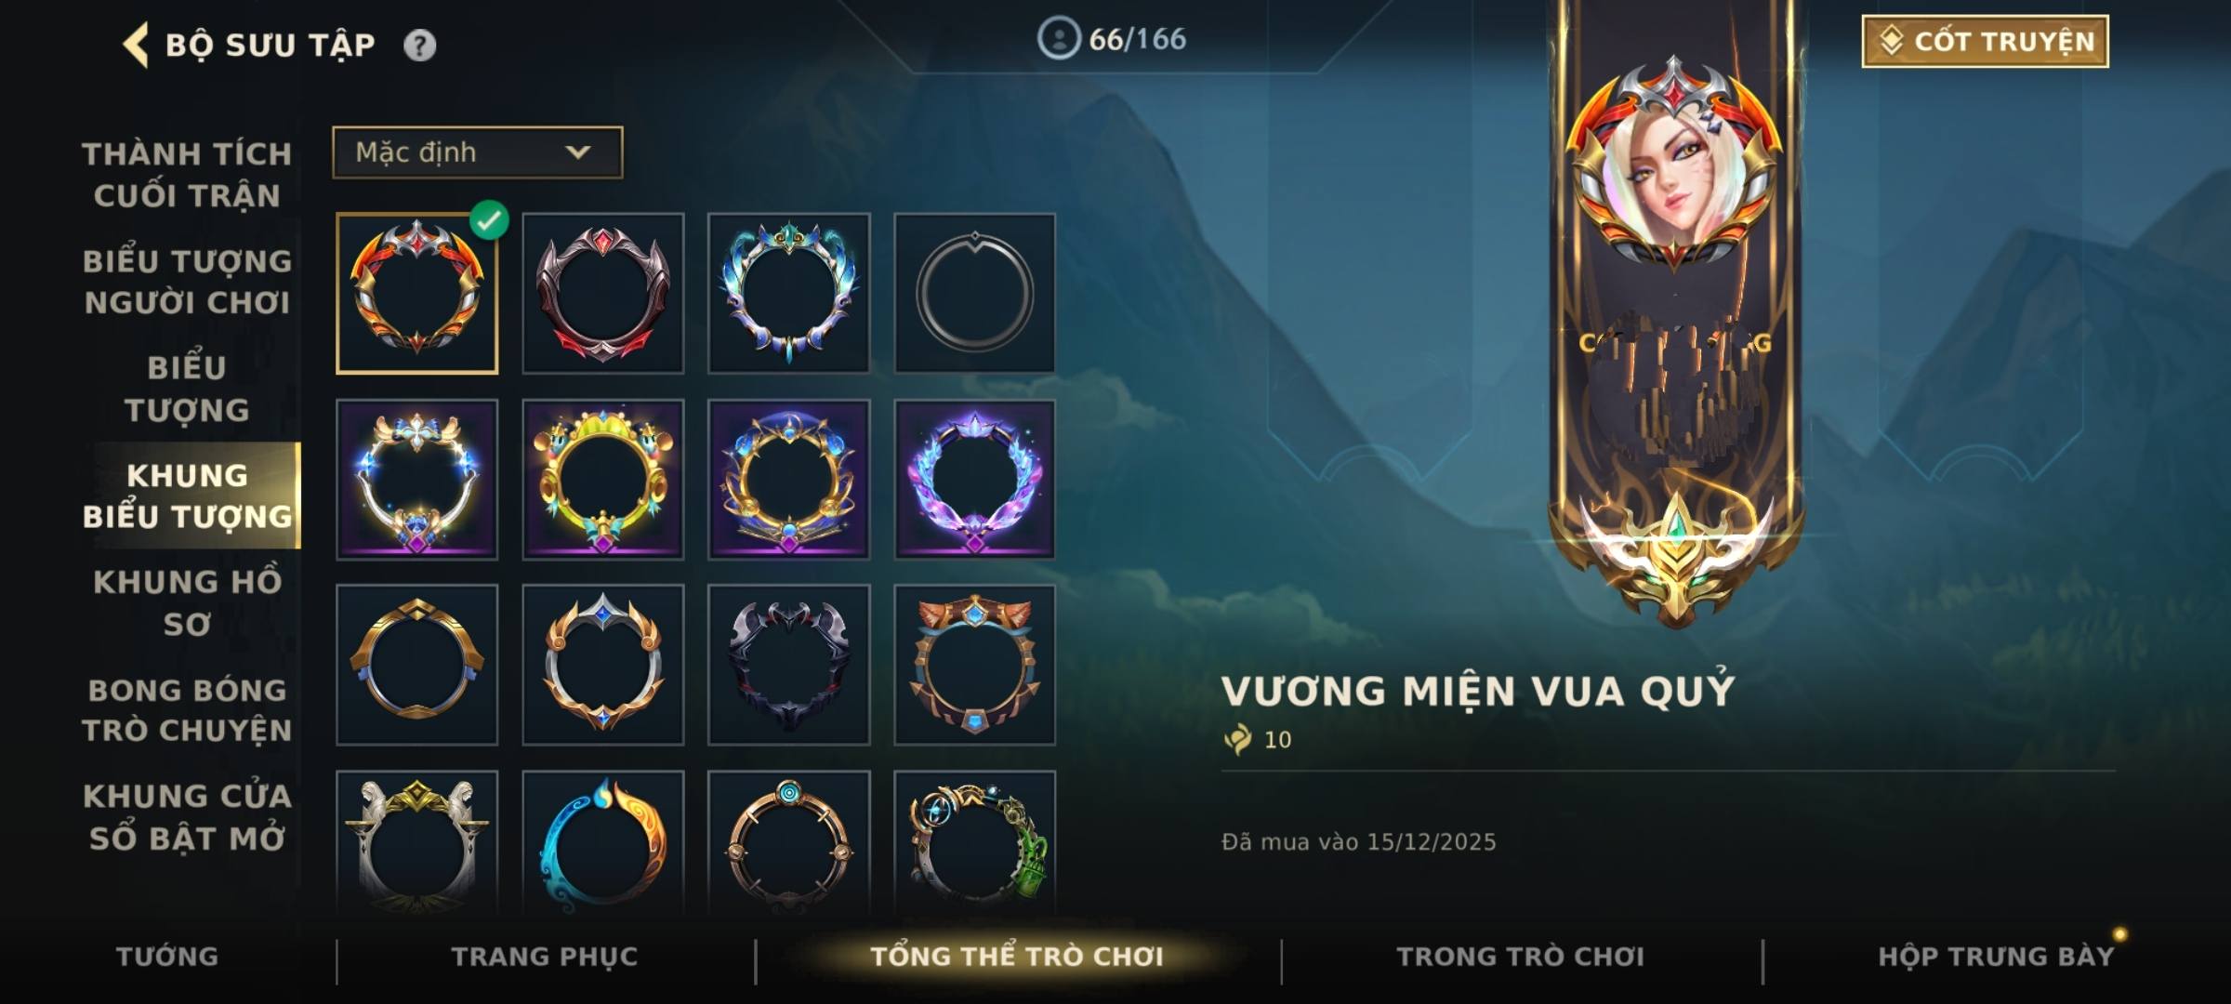Viewport: 2231px width, 1004px height.
Task: Select the plain thin silver ring frame
Action: point(974,294)
